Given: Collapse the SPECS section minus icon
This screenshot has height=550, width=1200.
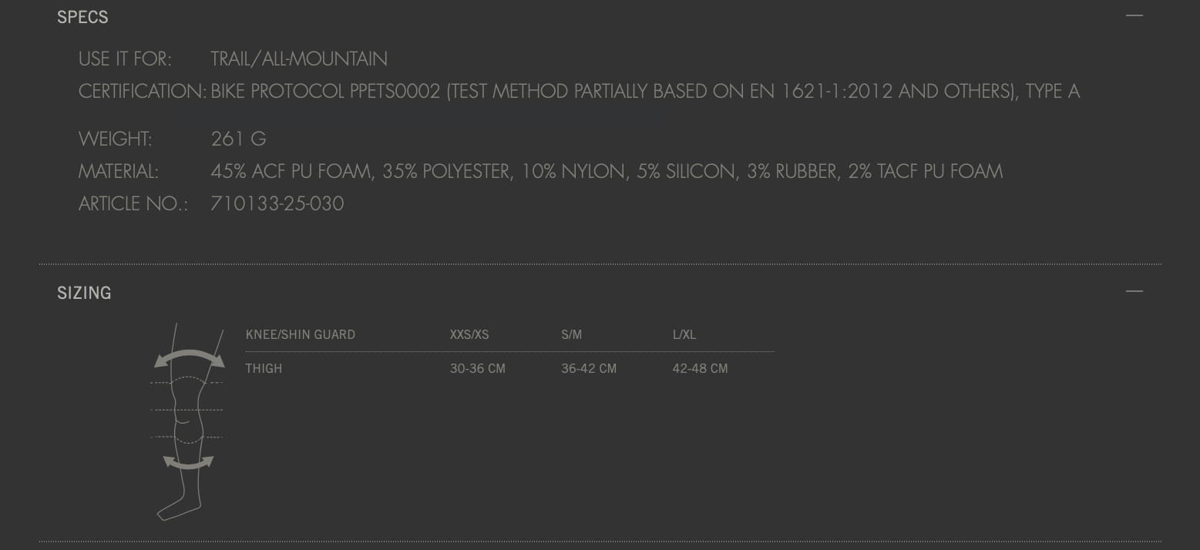Looking at the screenshot, I should click(x=1134, y=15).
